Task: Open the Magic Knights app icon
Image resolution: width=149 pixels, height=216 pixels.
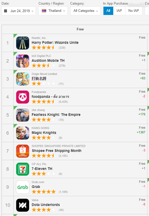Action: [23, 133]
